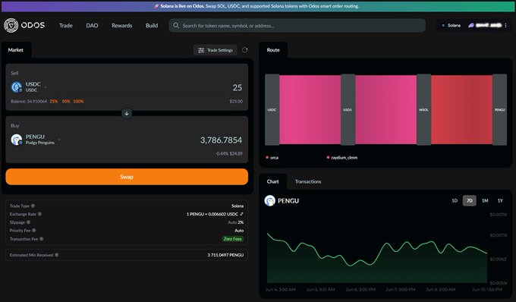The height and width of the screenshot is (302, 516).
Task: Switch to the Transactions tab
Action: tap(308, 181)
